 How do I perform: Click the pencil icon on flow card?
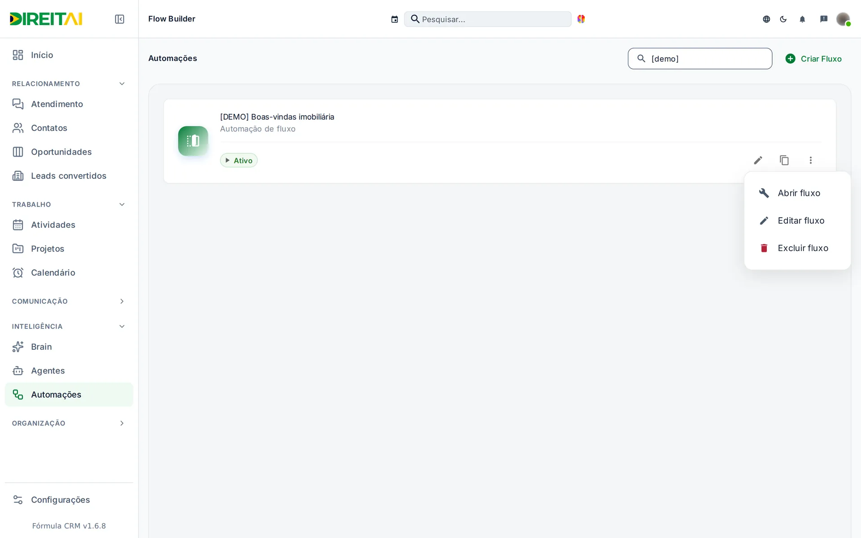(x=758, y=160)
